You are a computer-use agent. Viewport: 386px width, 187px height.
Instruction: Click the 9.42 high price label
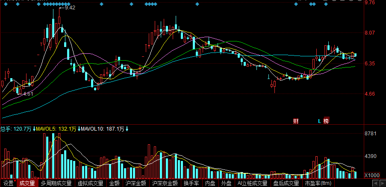point(70,8)
